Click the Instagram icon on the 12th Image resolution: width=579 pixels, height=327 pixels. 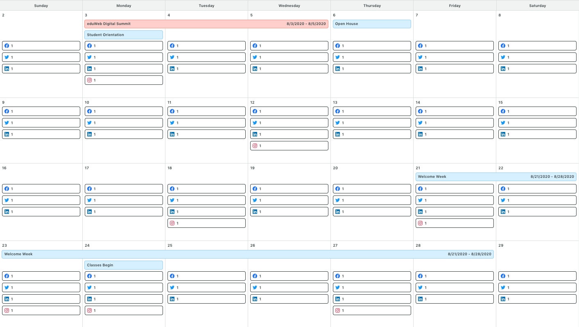click(255, 146)
